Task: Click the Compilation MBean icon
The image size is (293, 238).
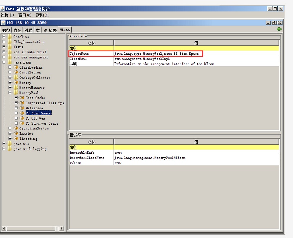Action: coord(16,72)
